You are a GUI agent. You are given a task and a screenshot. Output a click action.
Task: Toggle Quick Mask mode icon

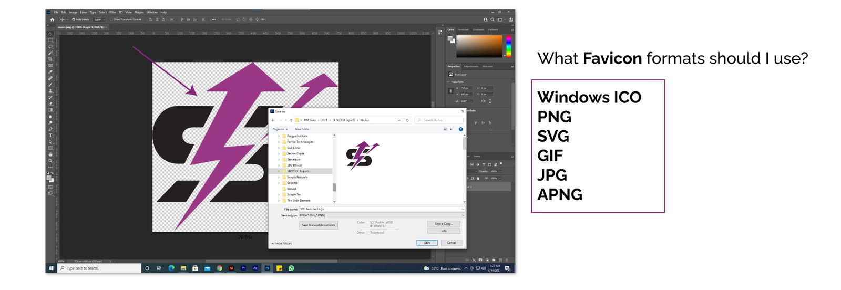pos(50,187)
